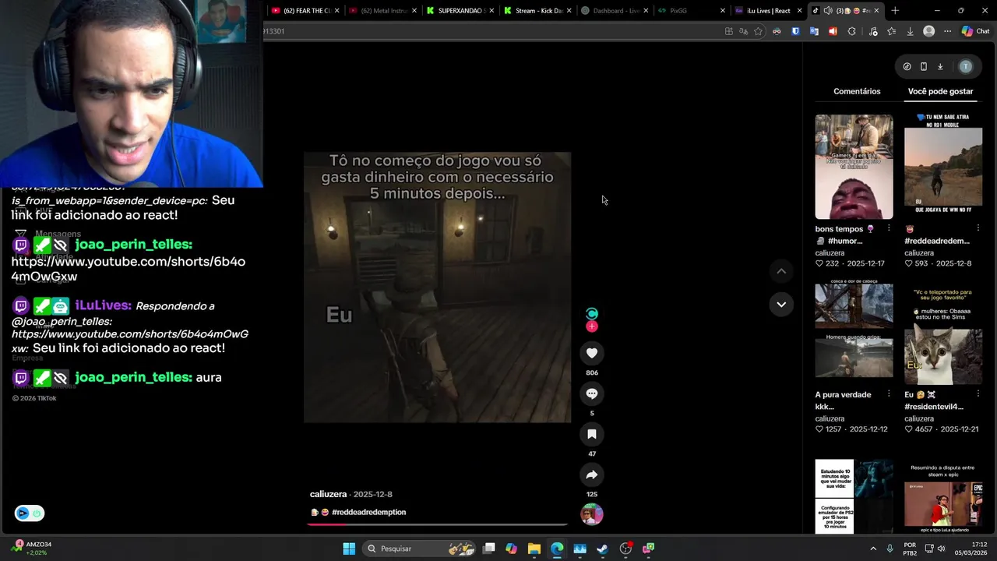Open the Windows Start menu
Screen dimensions: 997x561
pos(349,549)
